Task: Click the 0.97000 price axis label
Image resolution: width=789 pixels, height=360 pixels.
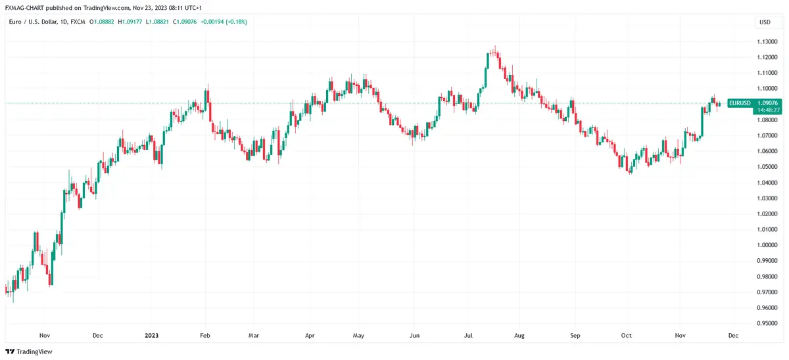Action: (767, 292)
